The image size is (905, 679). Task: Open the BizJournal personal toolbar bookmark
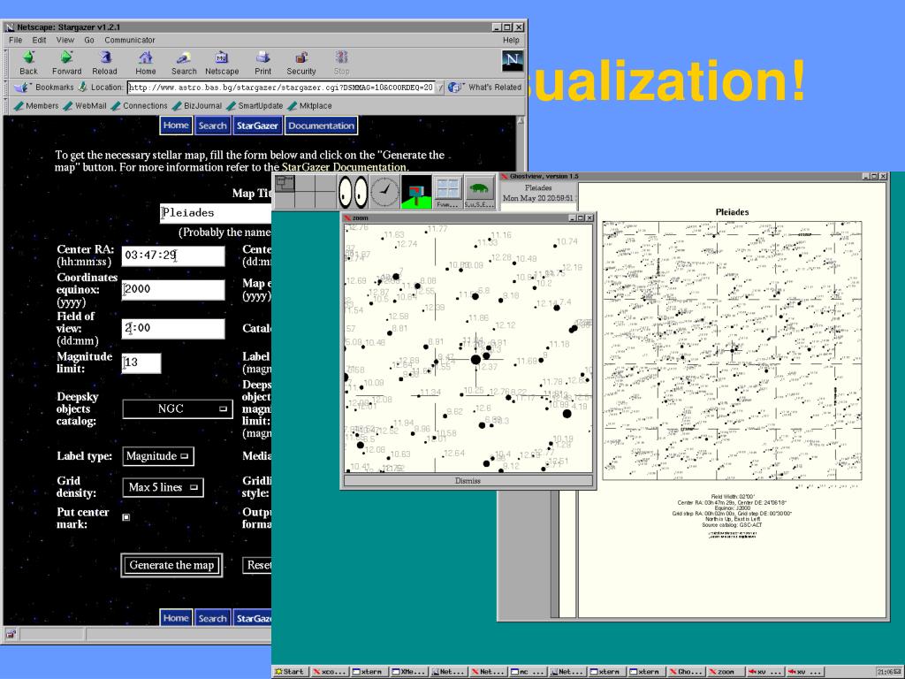point(196,106)
